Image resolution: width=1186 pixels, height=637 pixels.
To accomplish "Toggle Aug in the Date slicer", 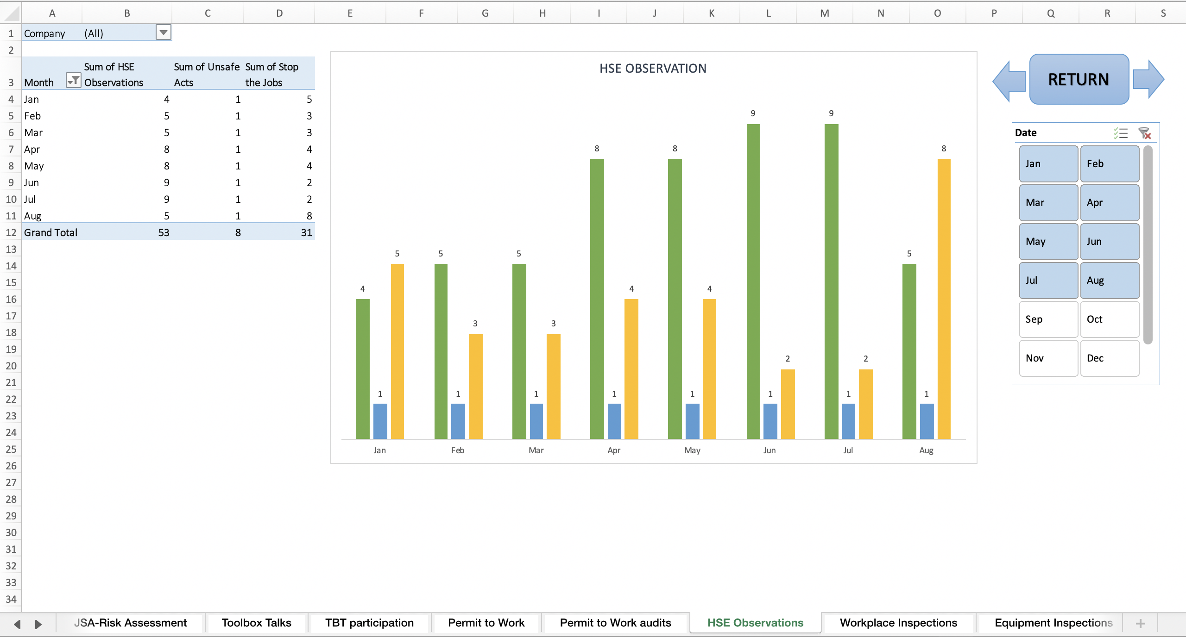I will (1110, 280).
